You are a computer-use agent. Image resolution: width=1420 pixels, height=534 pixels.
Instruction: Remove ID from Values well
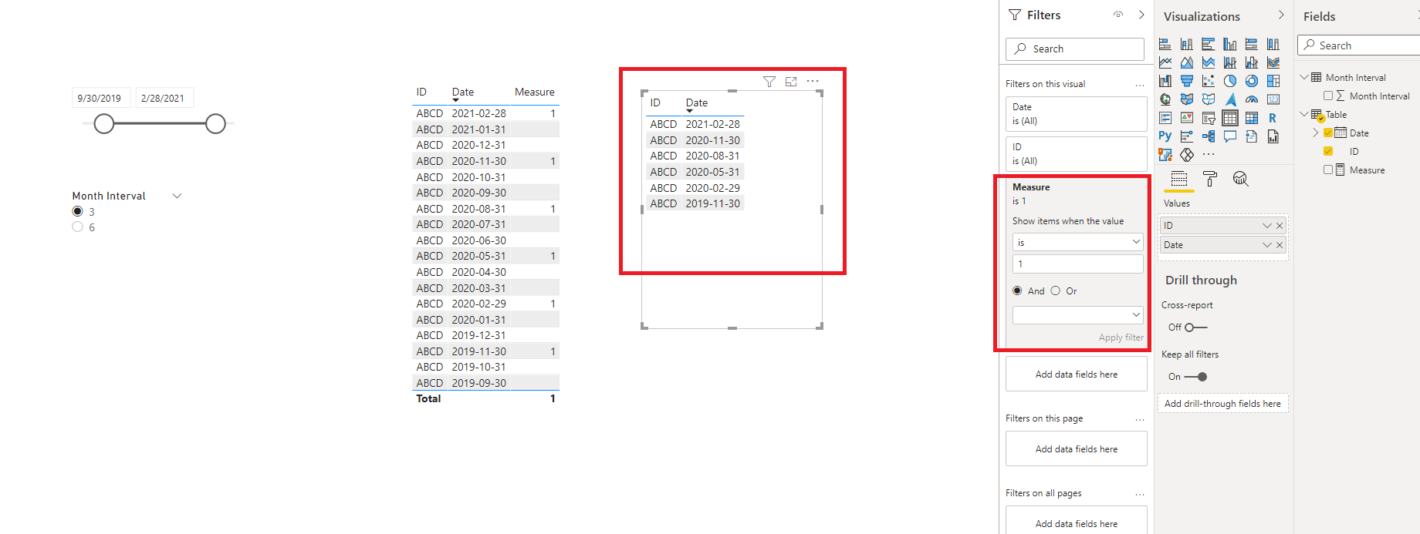(1280, 226)
